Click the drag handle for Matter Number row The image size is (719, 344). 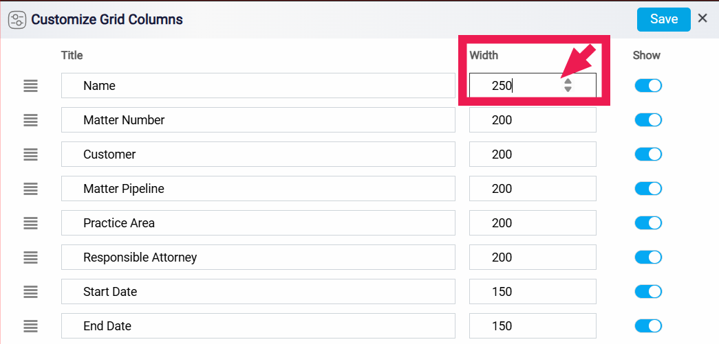tap(30, 120)
